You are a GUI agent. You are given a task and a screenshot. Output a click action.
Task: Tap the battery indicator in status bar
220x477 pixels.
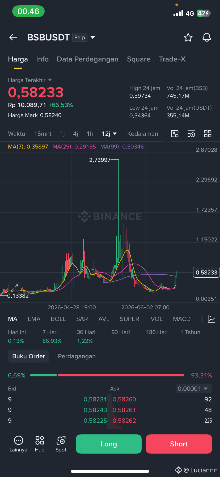204,13
